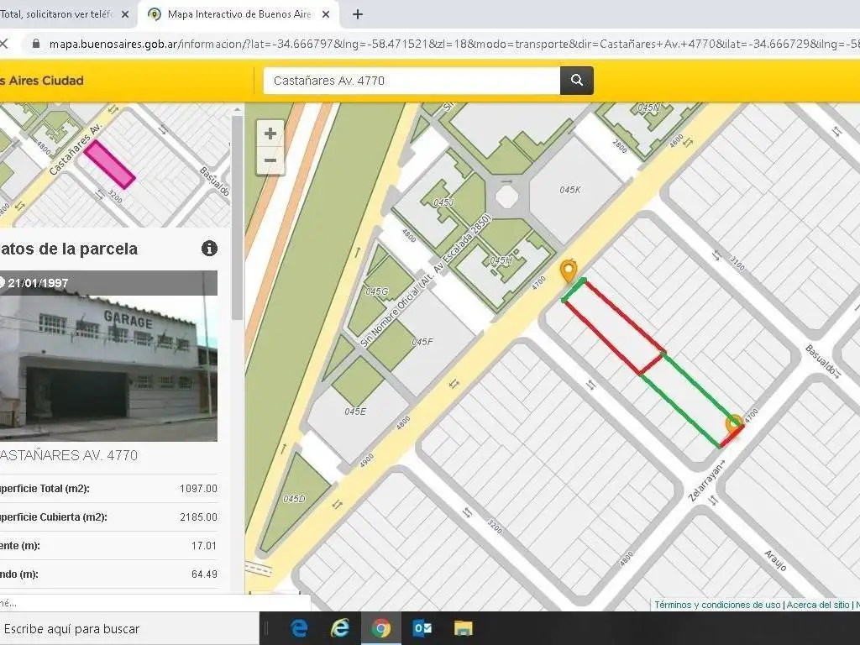Click the Windows taskbar search box
The width and height of the screenshot is (860, 645).
point(126,628)
